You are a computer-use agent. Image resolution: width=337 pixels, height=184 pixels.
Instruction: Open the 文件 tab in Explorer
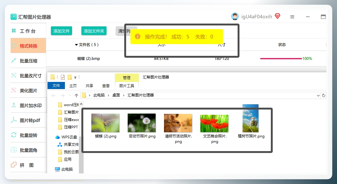point(56,85)
